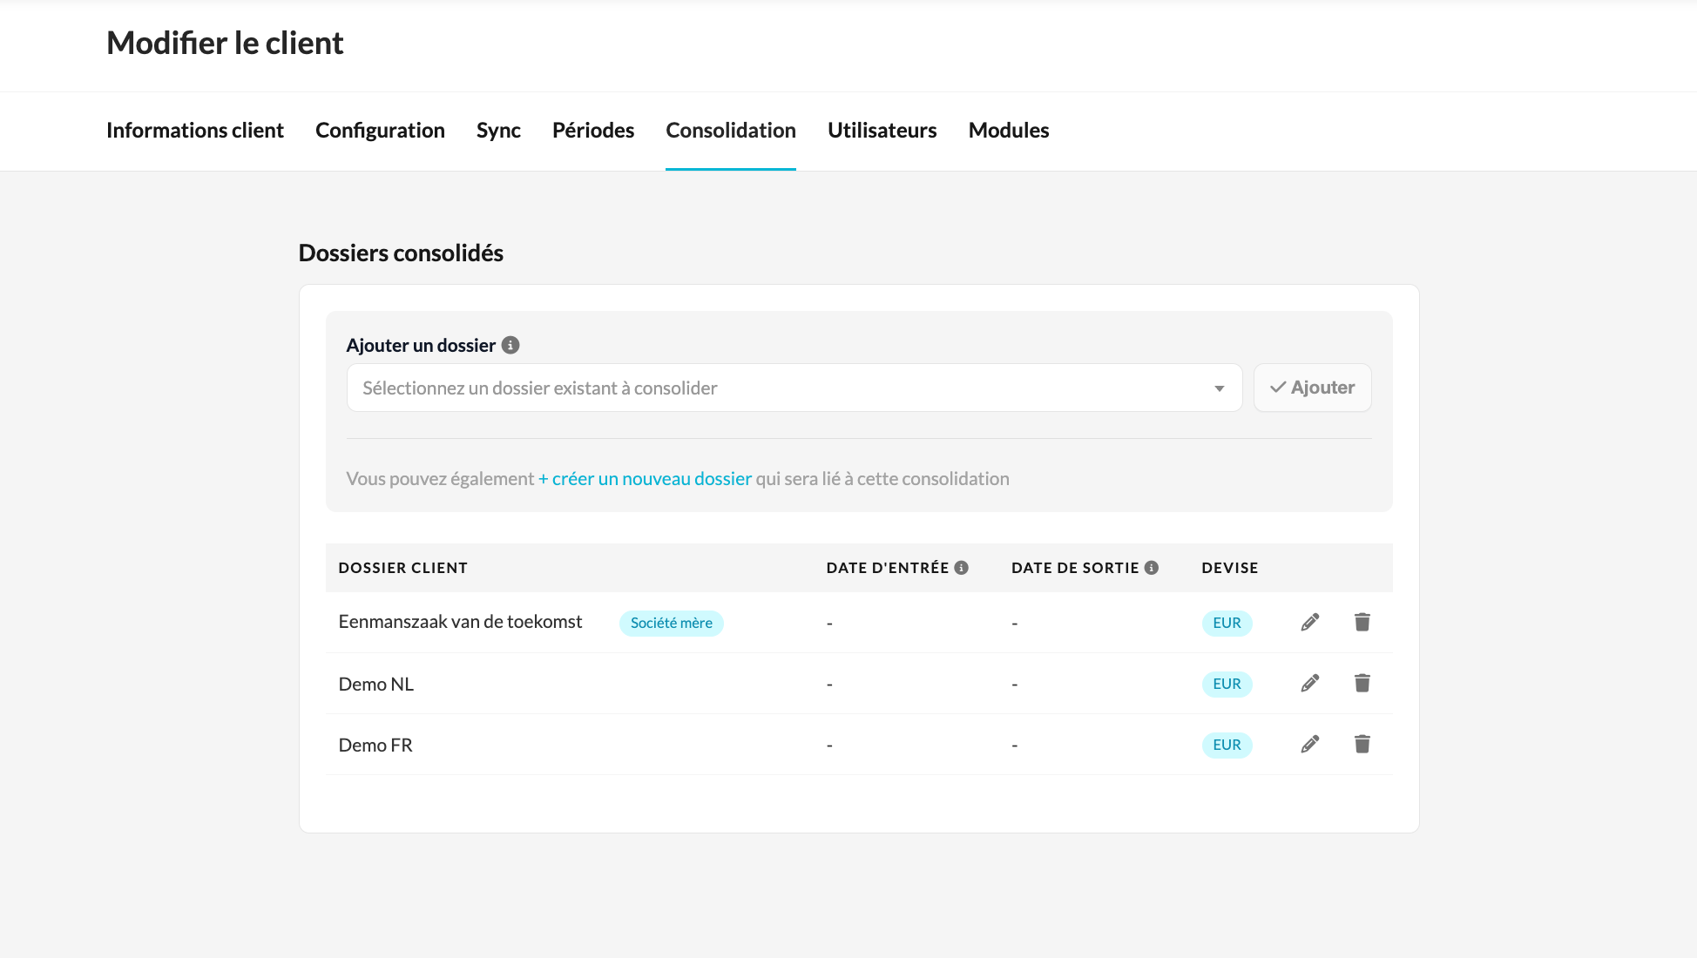Edit the Eenmanszaak van de toekomst dossier
This screenshot has width=1697, height=958.
1309,622
